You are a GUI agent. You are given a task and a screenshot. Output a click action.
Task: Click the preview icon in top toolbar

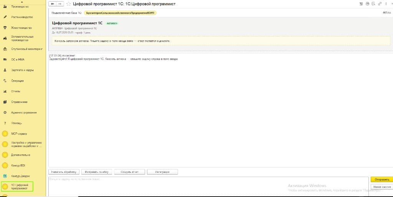point(374,4)
